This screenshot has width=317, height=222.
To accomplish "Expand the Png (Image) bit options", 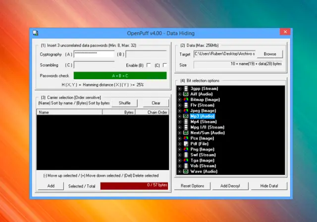I will click(179, 149).
